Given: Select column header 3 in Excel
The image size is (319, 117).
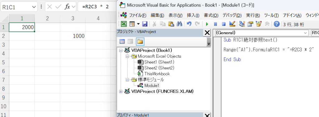Looking at the screenshot, I should [x=73, y=18].
